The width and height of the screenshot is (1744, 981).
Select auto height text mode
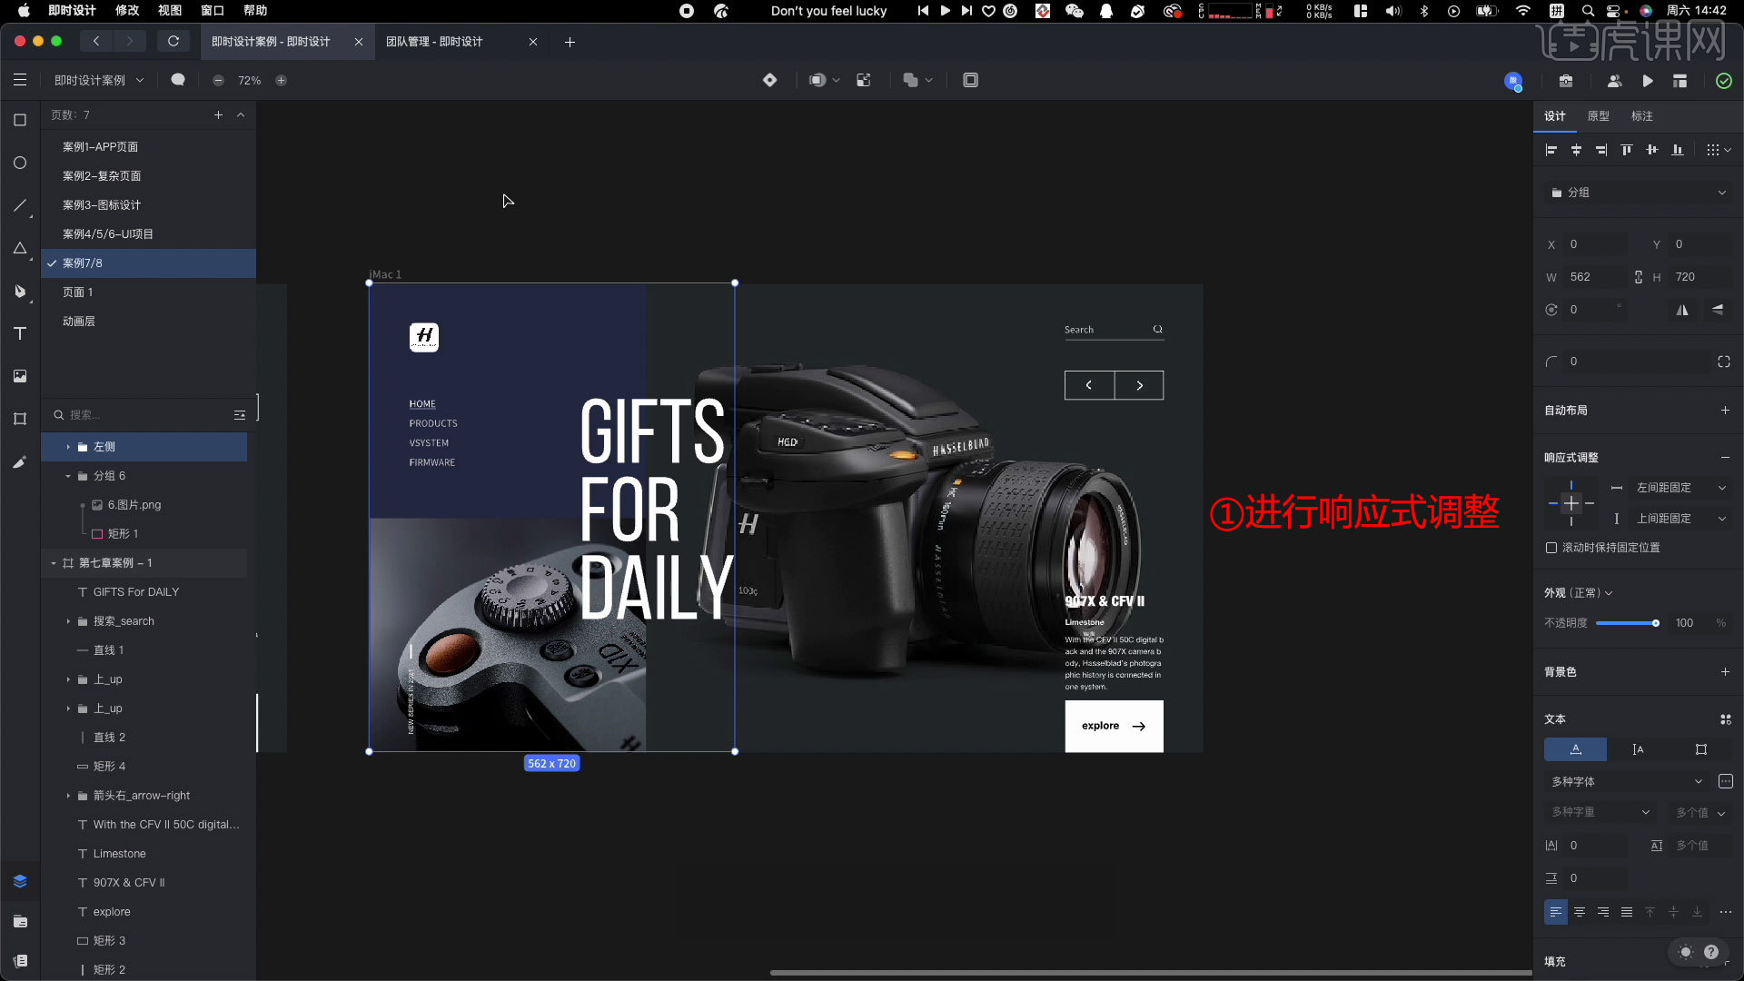point(1638,749)
